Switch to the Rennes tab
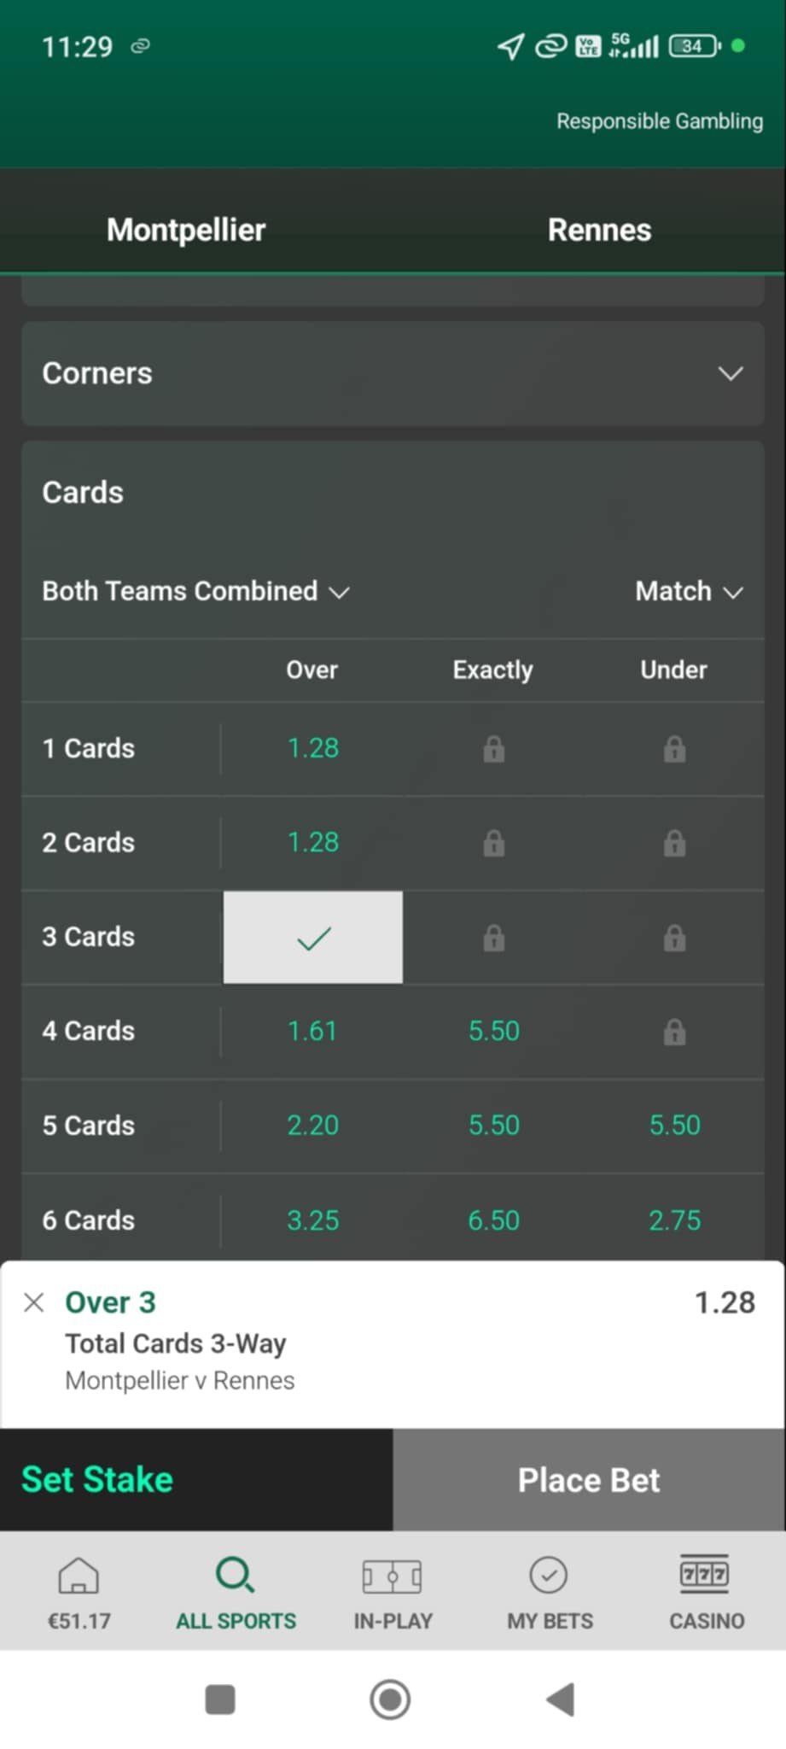This screenshot has width=786, height=1749. point(599,230)
